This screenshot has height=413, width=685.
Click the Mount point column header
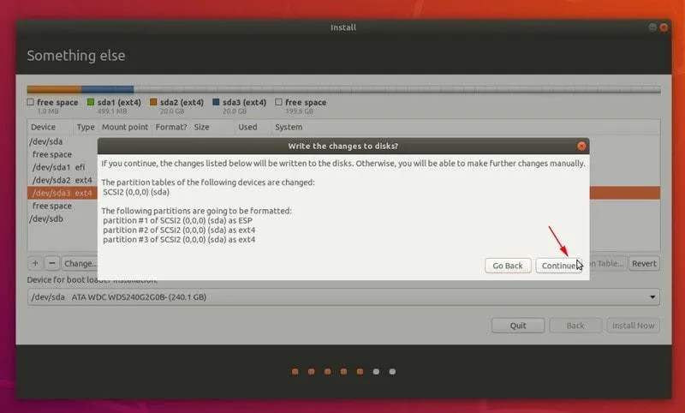[125, 127]
